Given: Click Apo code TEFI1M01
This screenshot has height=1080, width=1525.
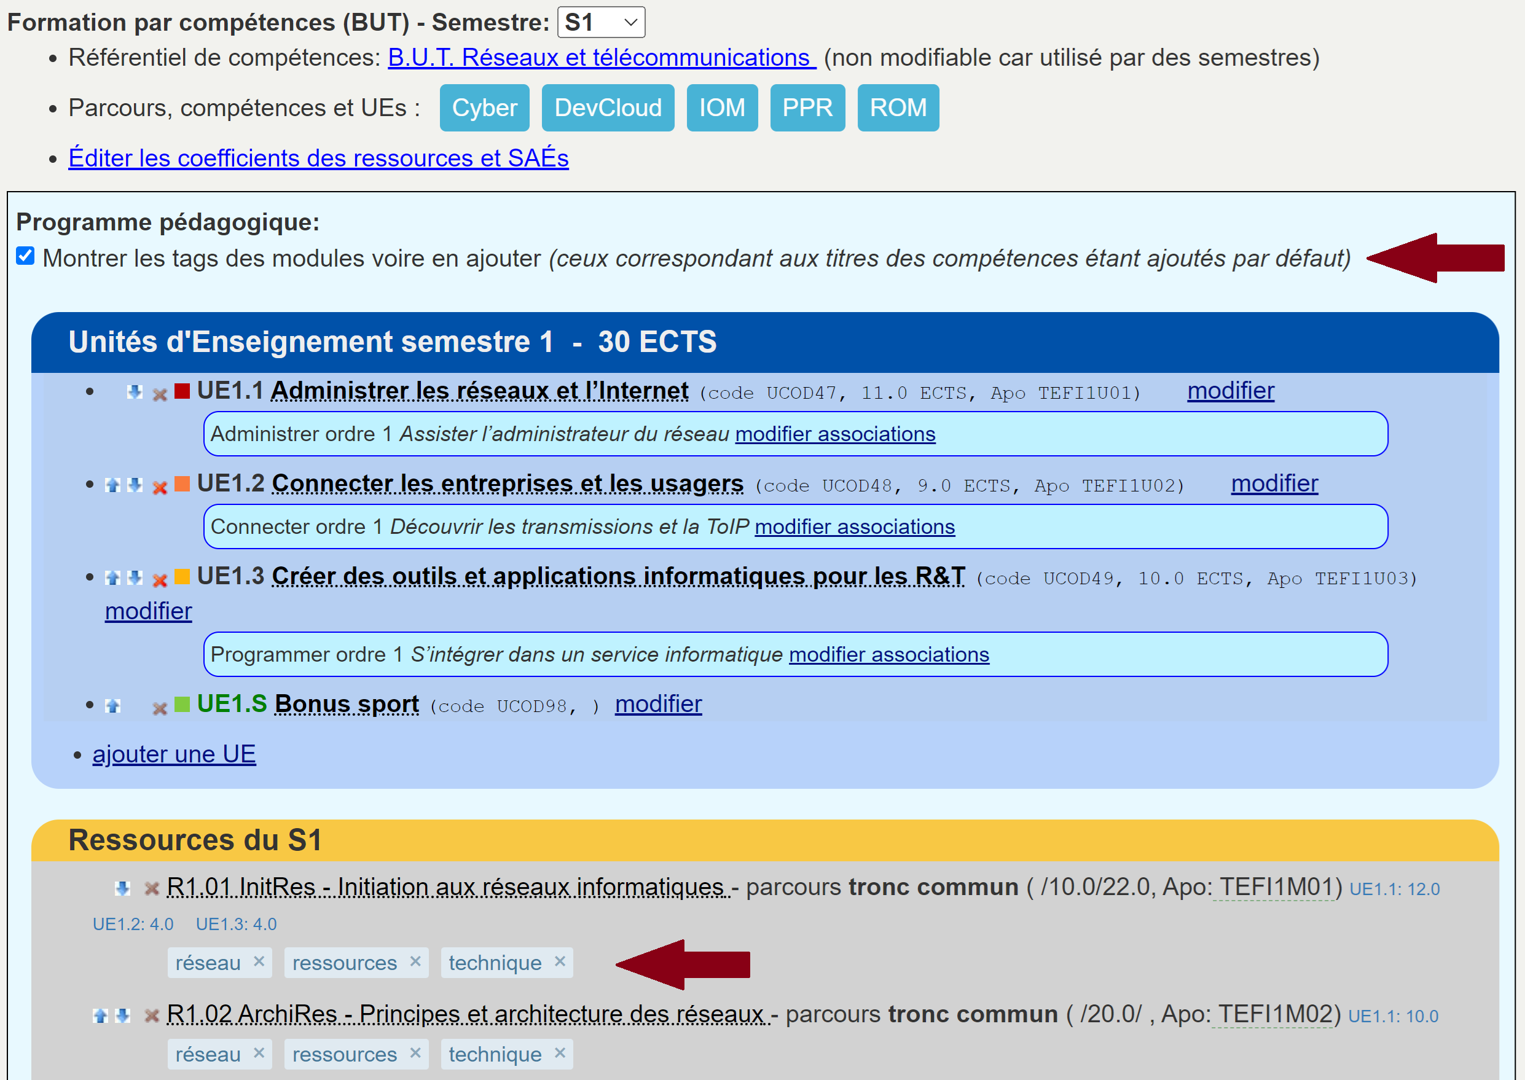Looking at the screenshot, I should (x=1274, y=888).
